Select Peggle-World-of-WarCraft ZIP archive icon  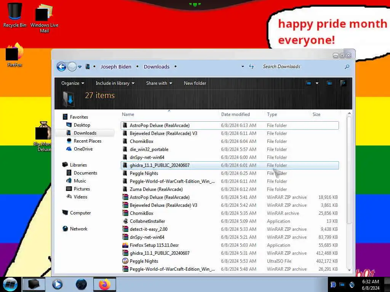[x=125, y=269]
